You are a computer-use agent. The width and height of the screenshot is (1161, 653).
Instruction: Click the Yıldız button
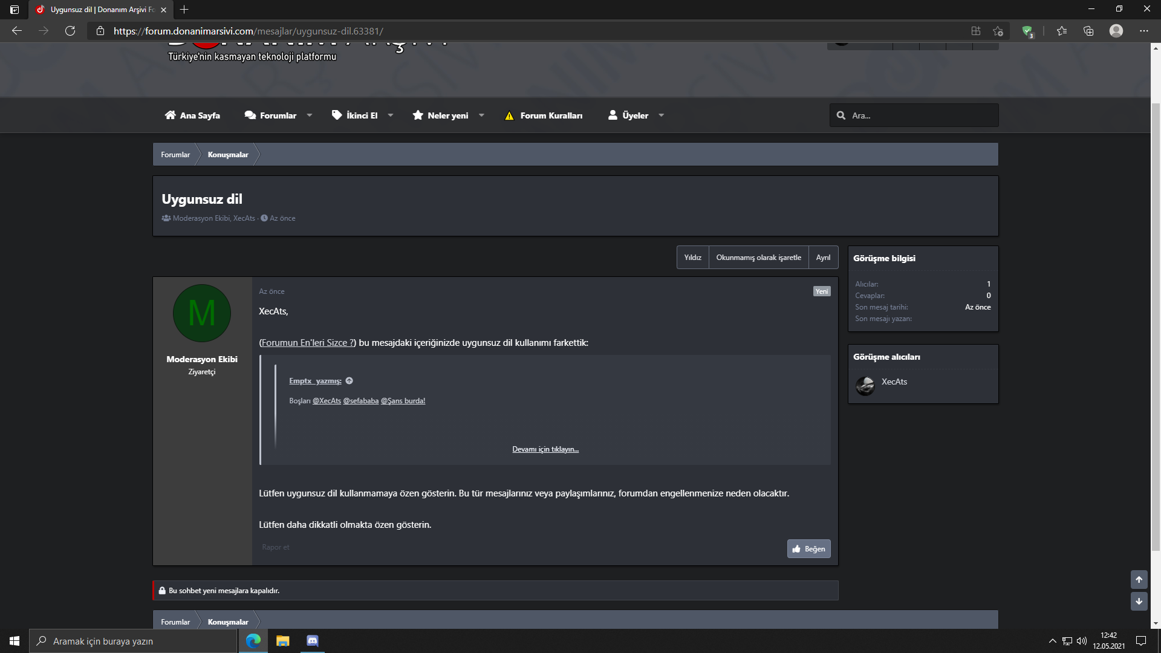click(x=692, y=258)
